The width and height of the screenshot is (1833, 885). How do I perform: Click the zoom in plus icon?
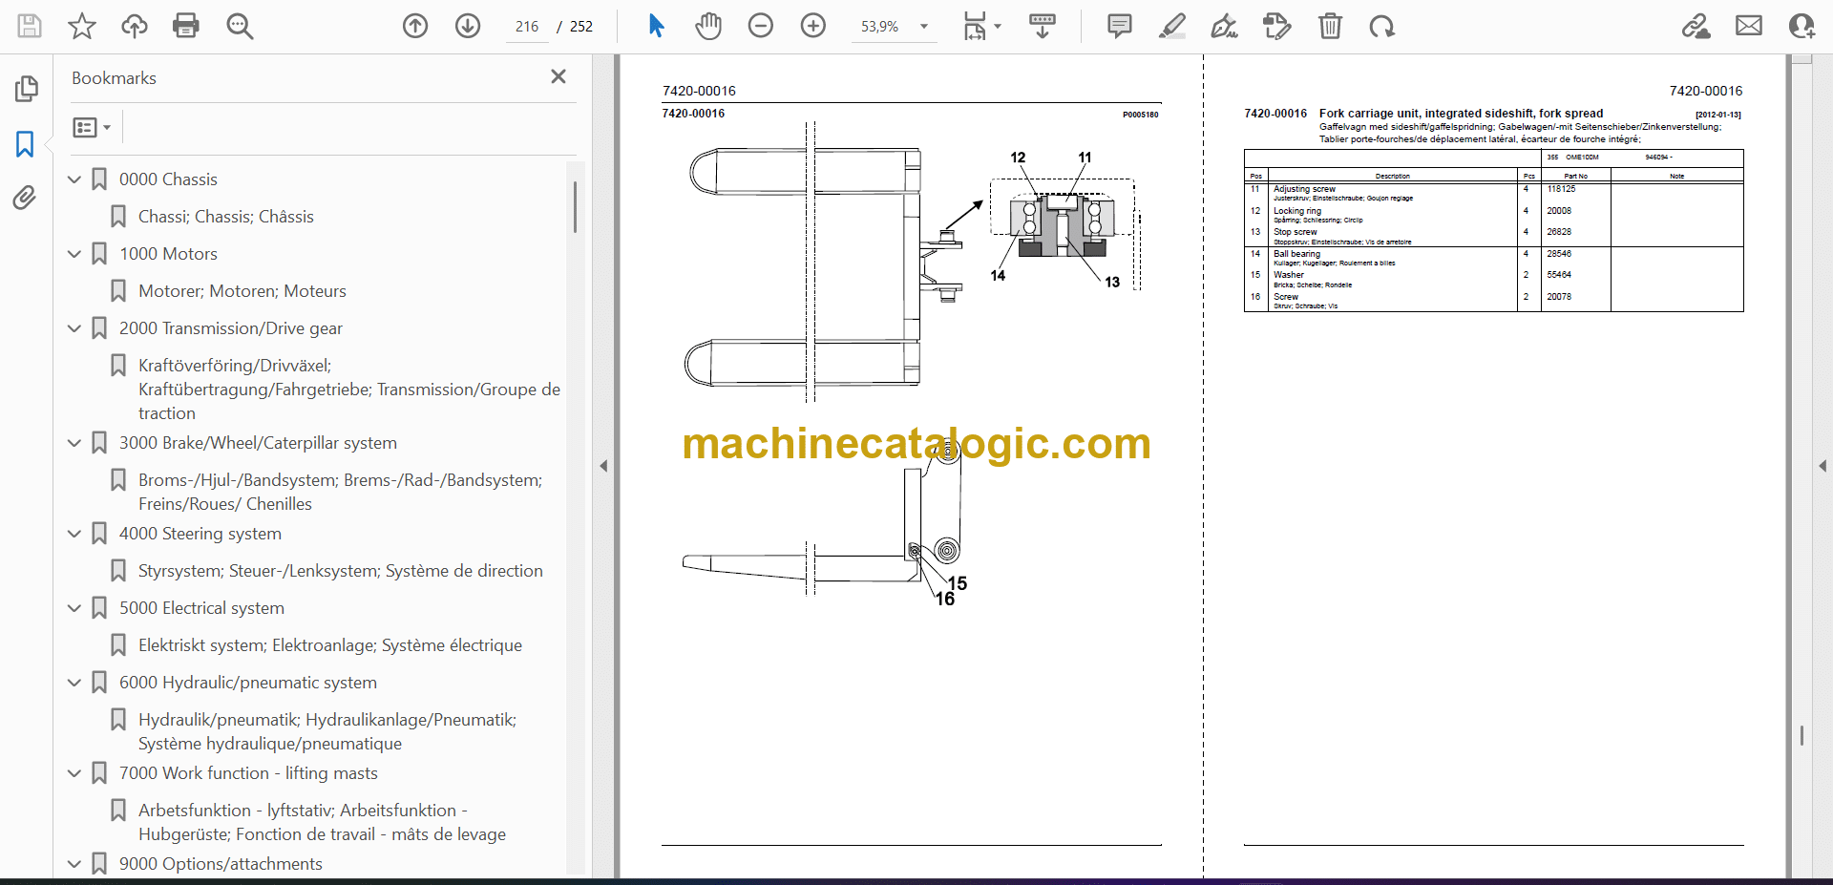pos(813,26)
